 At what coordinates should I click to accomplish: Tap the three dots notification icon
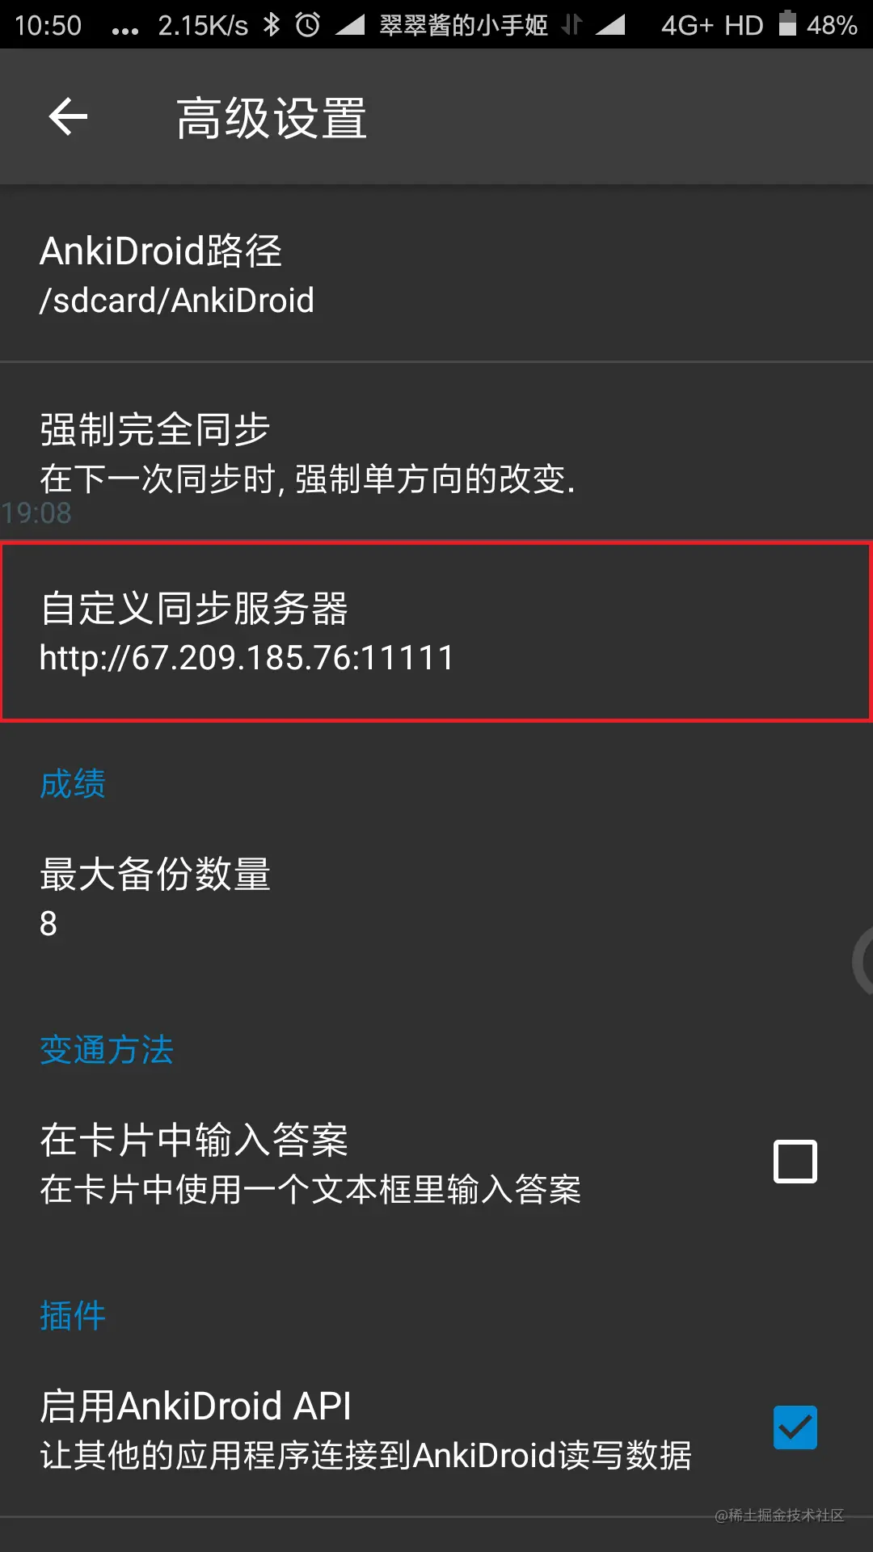[125, 31]
